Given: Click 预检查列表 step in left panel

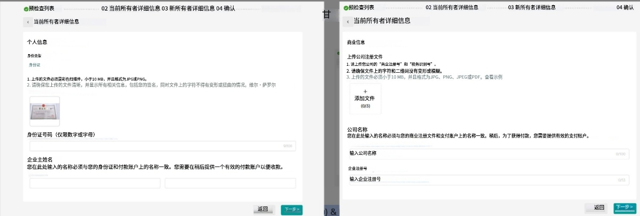Looking at the screenshot, I should point(42,8).
